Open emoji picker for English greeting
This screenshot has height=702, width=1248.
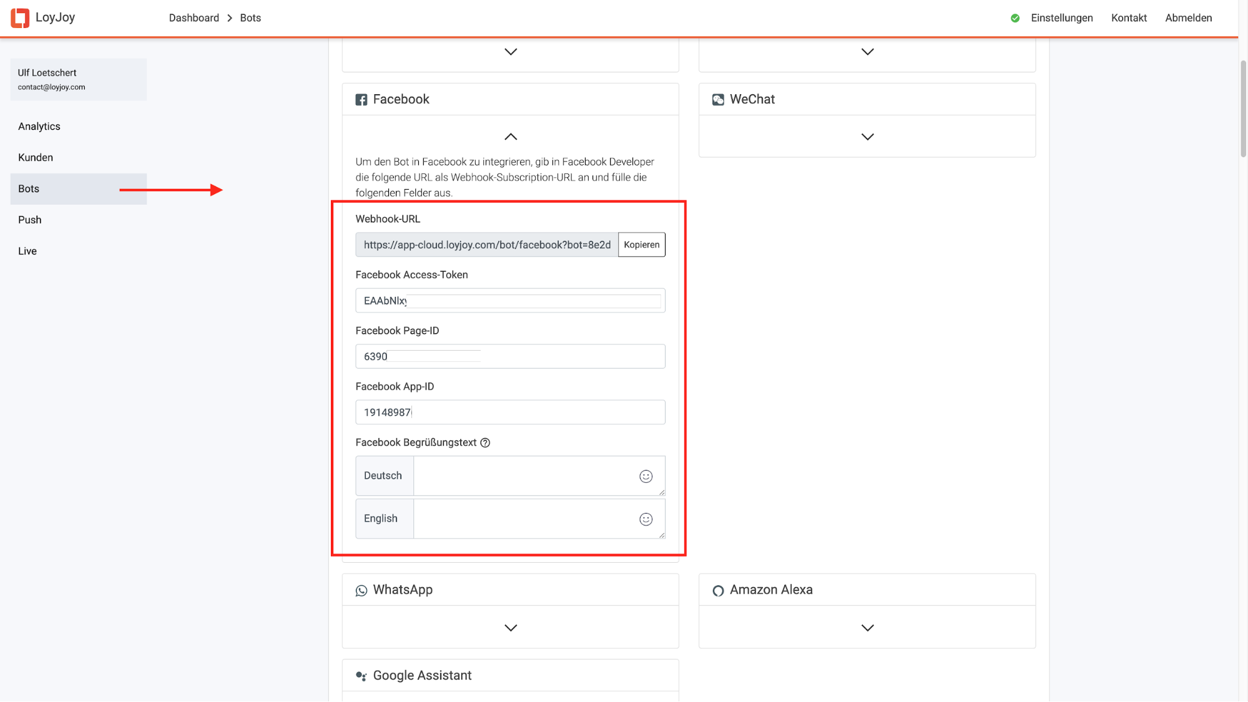tap(646, 519)
